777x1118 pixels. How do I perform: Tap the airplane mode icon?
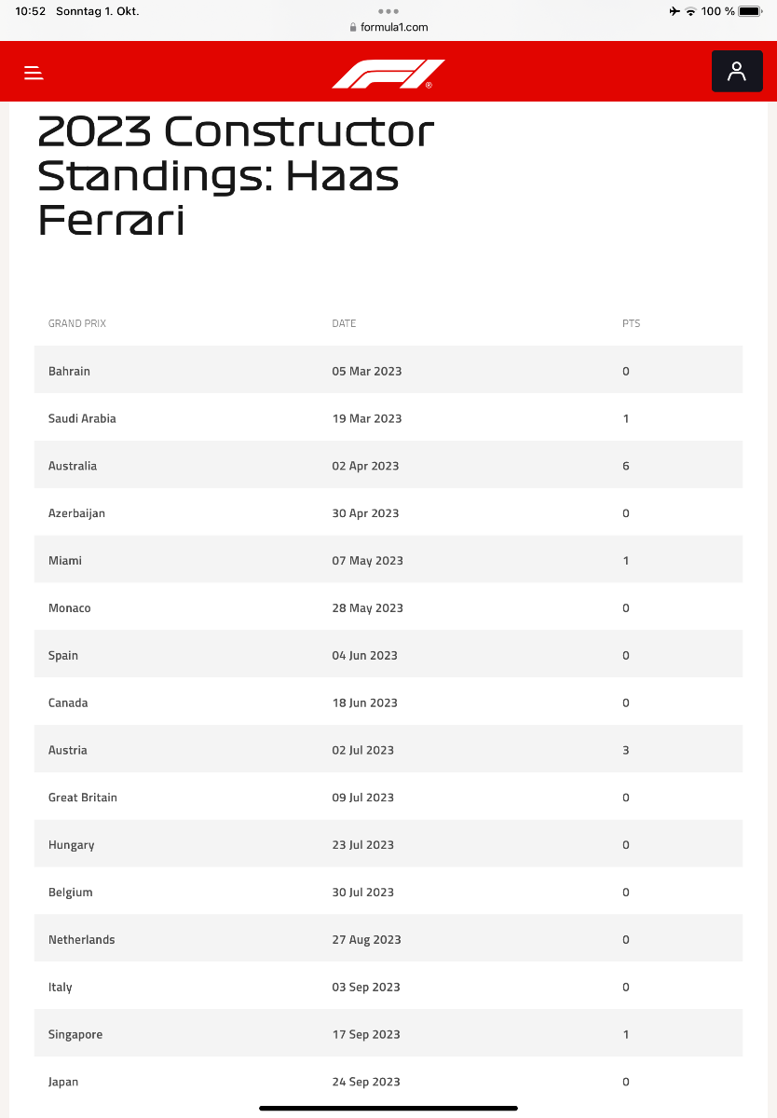(675, 11)
